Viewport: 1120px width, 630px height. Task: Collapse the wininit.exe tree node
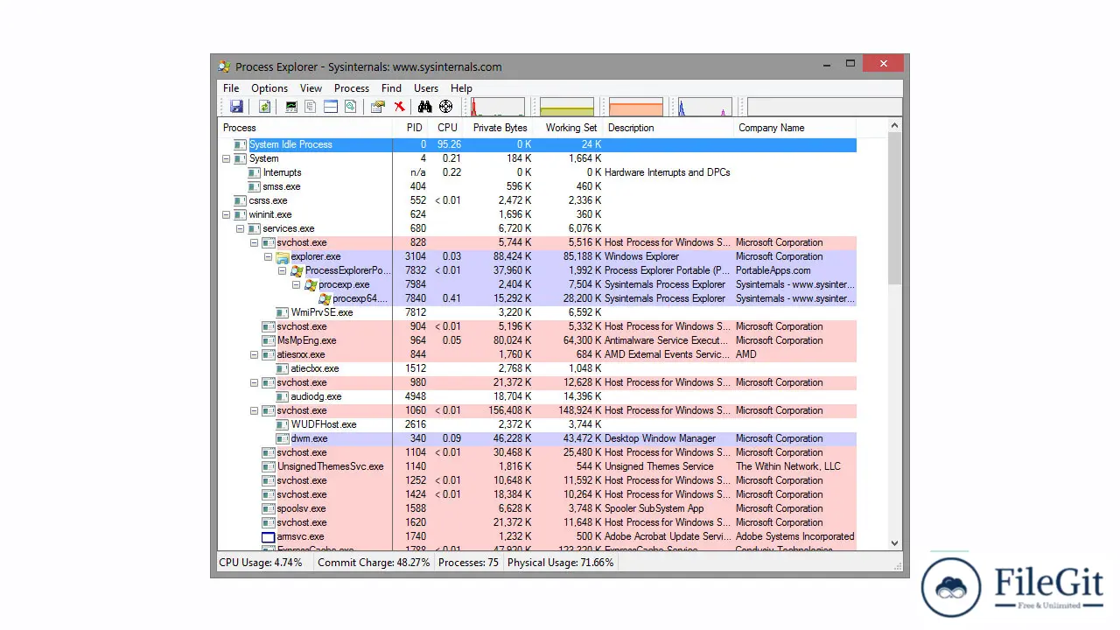pyautogui.click(x=226, y=214)
